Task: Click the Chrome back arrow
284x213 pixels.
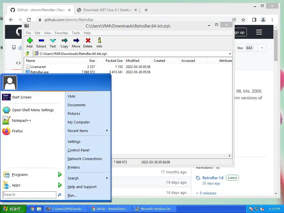Action: (x=11, y=20)
